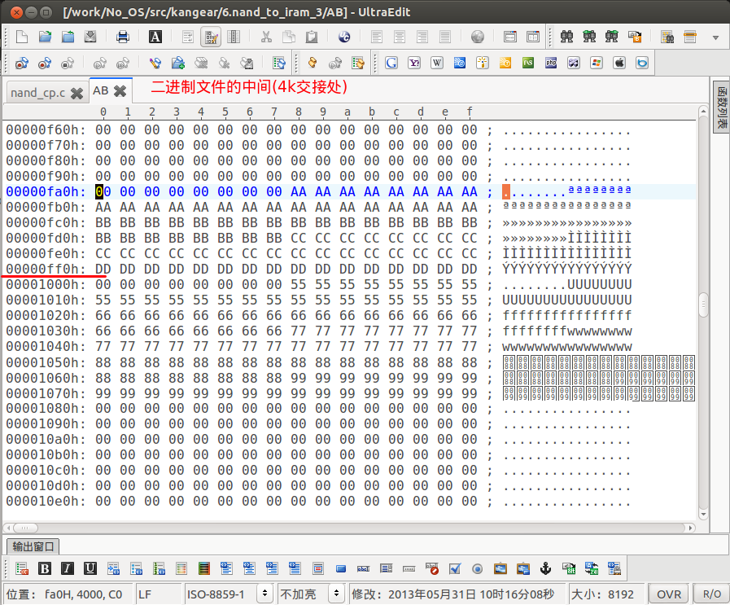Save the current file icon
The width and height of the screenshot is (730, 605).
[90, 37]
